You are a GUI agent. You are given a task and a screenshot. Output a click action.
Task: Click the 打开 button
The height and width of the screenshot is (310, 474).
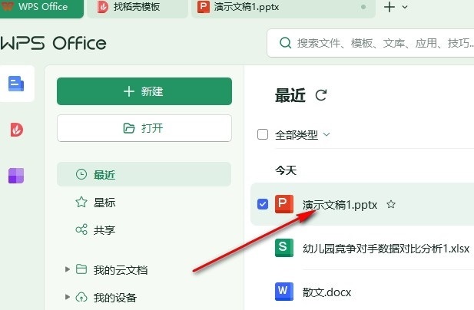point(144,128)
